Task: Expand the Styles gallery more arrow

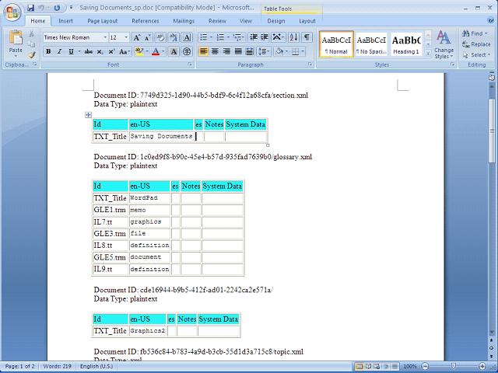Action: point(428,54)
